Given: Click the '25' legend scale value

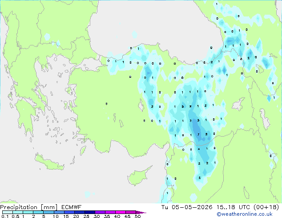Looking at the screenshot, I should pyautogui.click(x=86, y=216).
